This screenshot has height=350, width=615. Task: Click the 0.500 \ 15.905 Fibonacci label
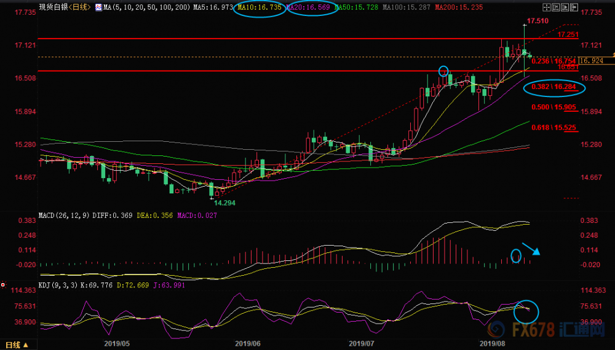tap(554, 107)
